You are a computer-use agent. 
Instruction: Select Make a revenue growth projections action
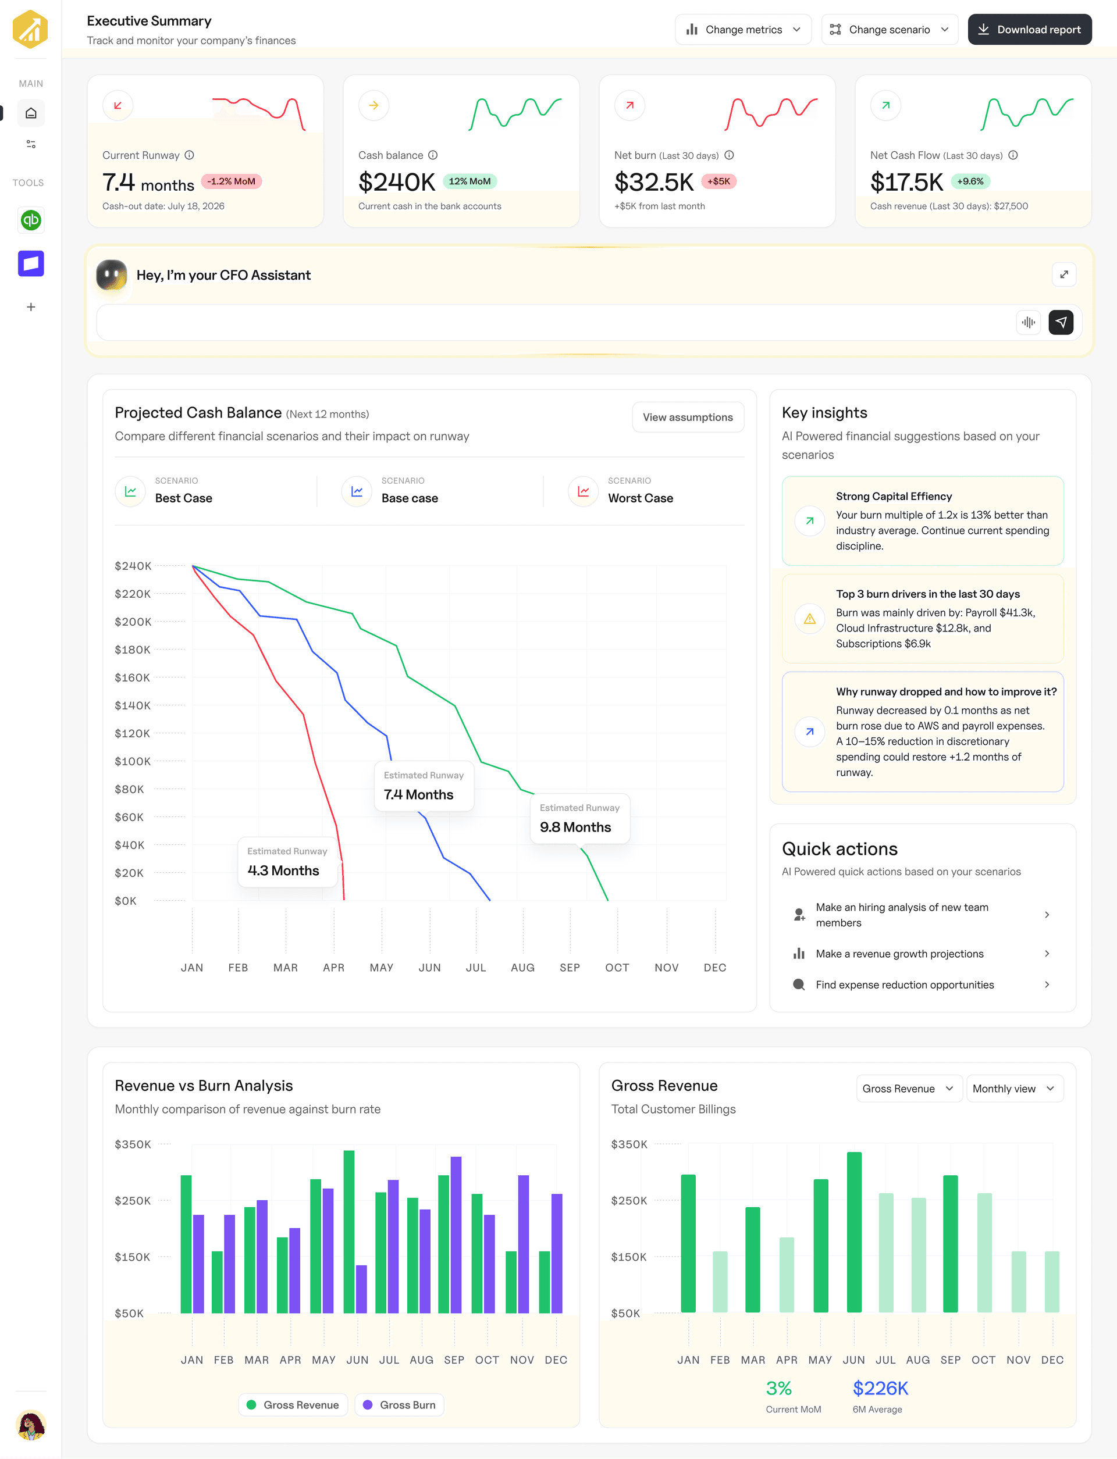click(x=922, y=954)
